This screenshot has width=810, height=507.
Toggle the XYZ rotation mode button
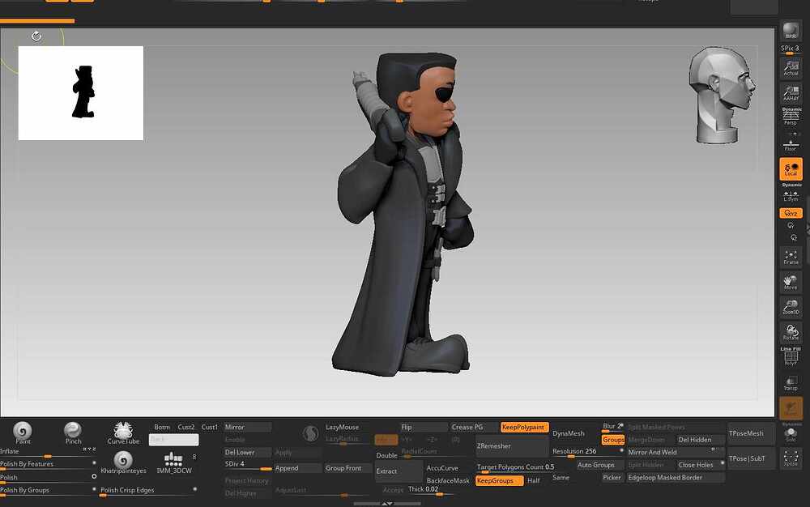click(x=791, y=213)
